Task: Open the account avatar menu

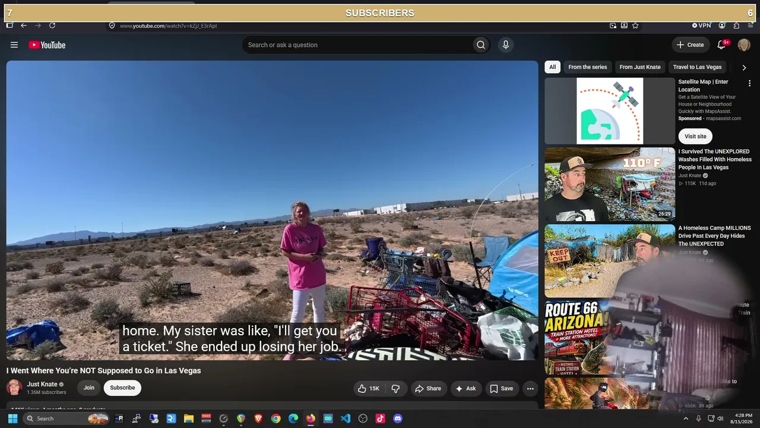Action: point(744,45)
